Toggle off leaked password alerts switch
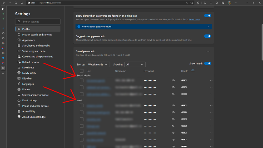 [207, 16]
